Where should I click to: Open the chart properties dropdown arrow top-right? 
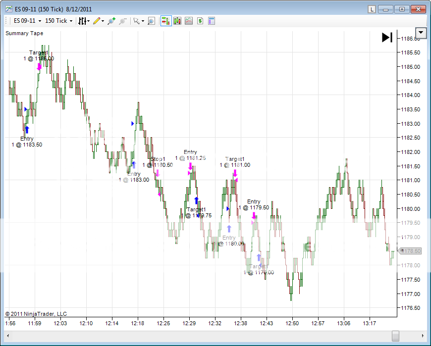pyautogui.click(x=421, y=33)
